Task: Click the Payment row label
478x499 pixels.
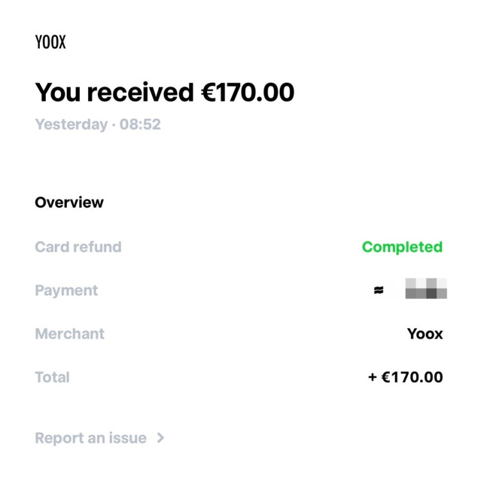Action: pyautogui.click(x=66, y=291)
